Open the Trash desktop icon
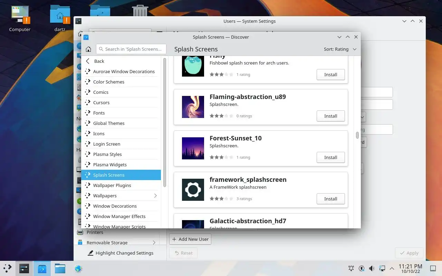Image resolution: width=442 pixels, height=276 pixels. point(140,10)
